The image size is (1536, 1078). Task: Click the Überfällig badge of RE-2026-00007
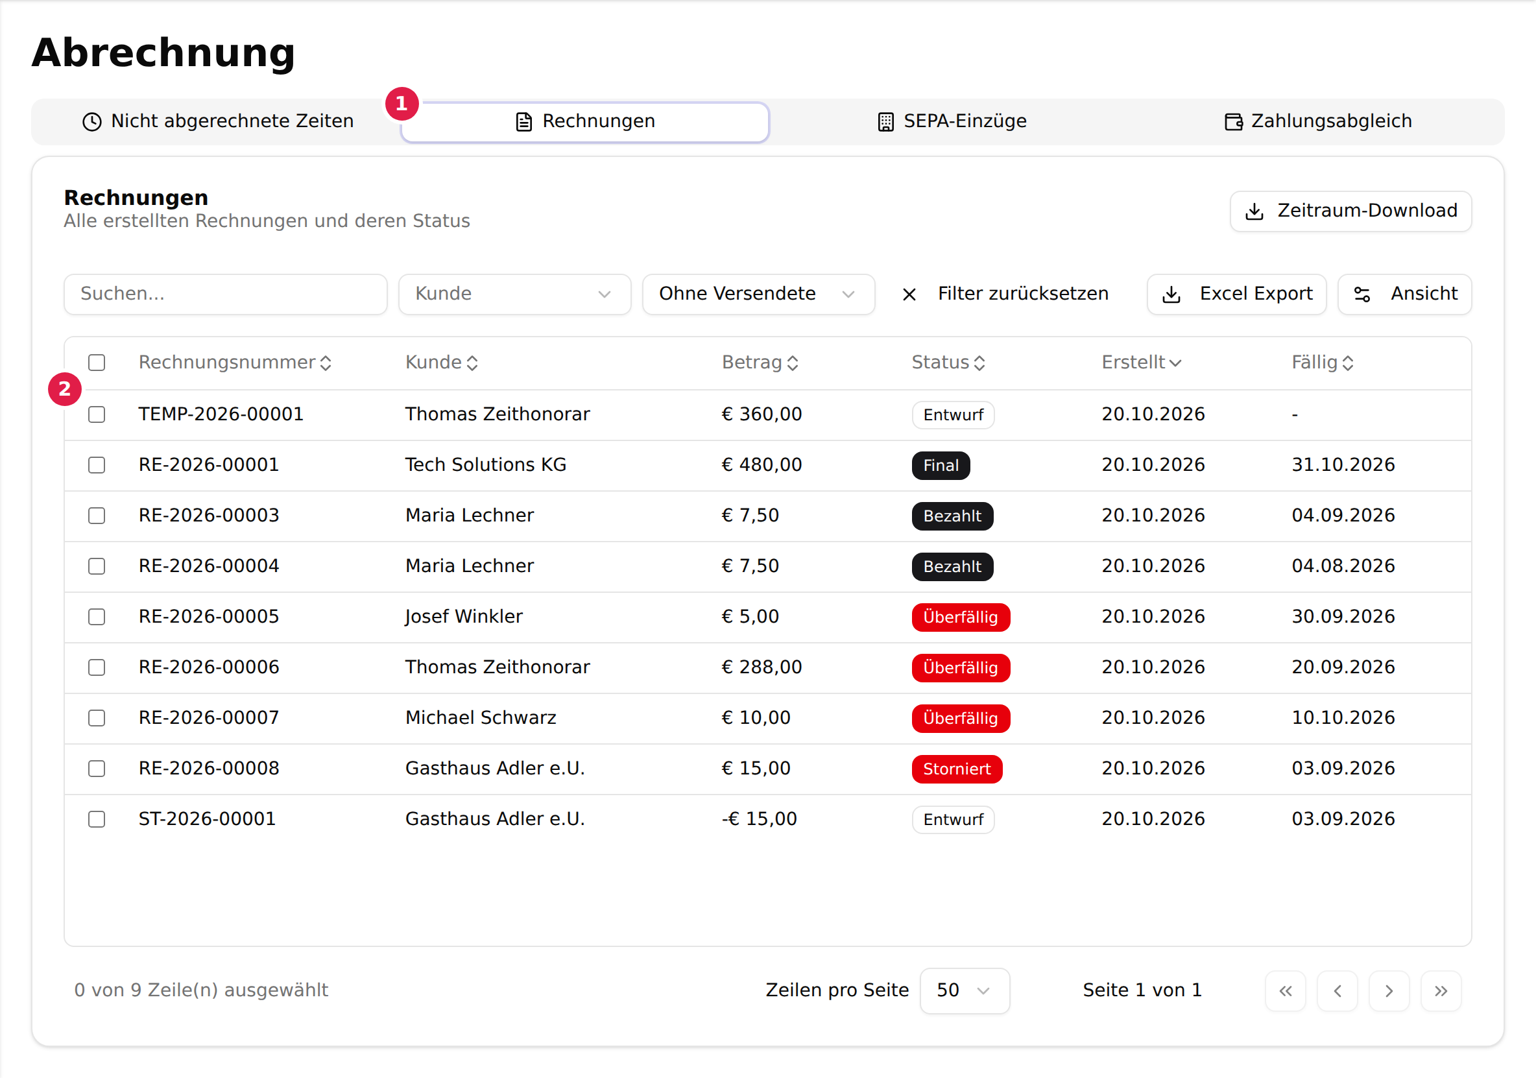[961, 718]
